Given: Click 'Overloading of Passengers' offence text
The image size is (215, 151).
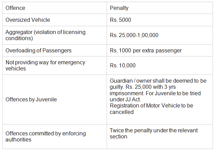Looking at the screenshot, I should pyautogui.click(x=39, y=50).
